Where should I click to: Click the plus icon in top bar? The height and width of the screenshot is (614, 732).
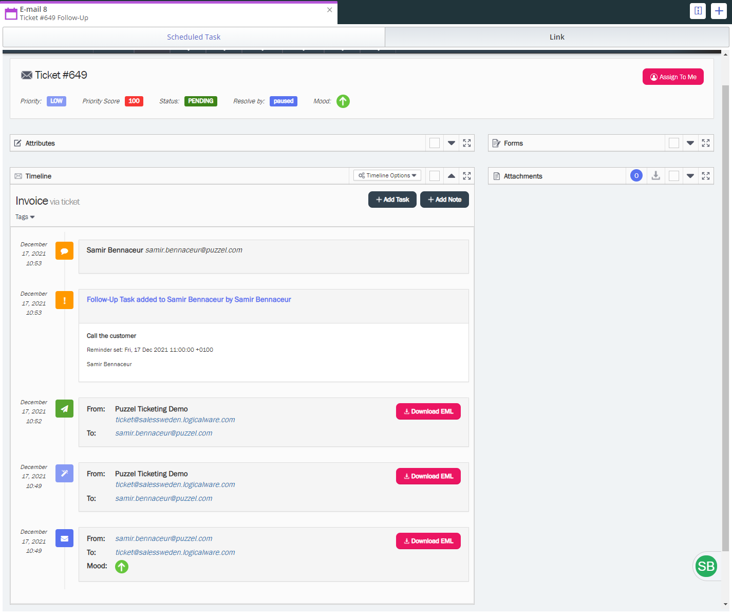click(x=719, y=11)
